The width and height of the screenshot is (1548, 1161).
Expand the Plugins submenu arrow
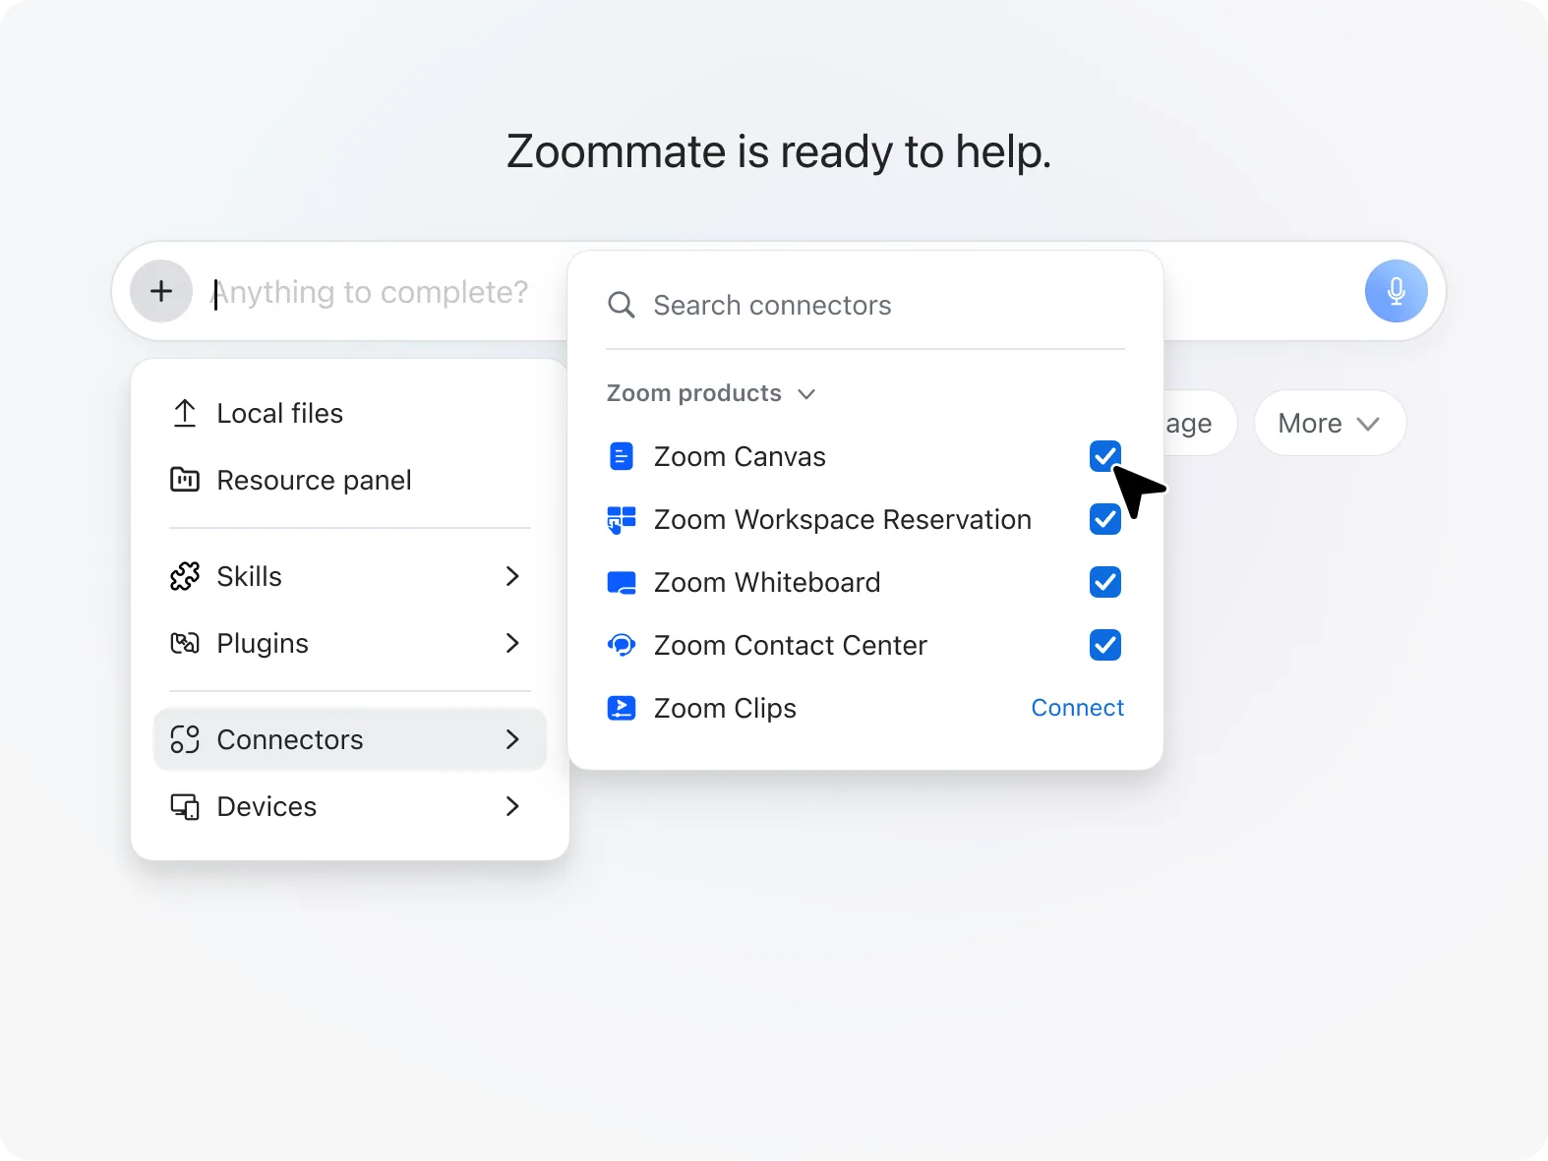512,643
